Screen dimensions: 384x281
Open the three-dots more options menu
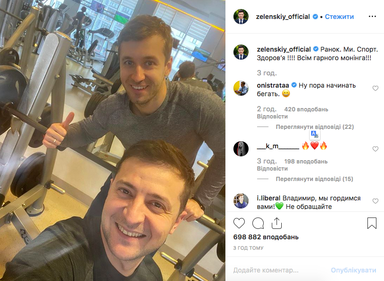pos(372,17)
